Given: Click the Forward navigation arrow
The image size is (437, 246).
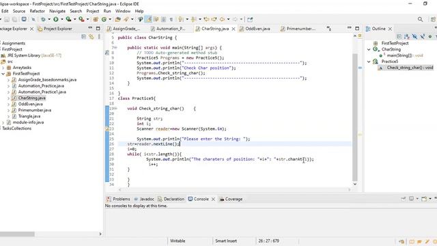Looking at the screenshot, I should (x=235, y=19).
